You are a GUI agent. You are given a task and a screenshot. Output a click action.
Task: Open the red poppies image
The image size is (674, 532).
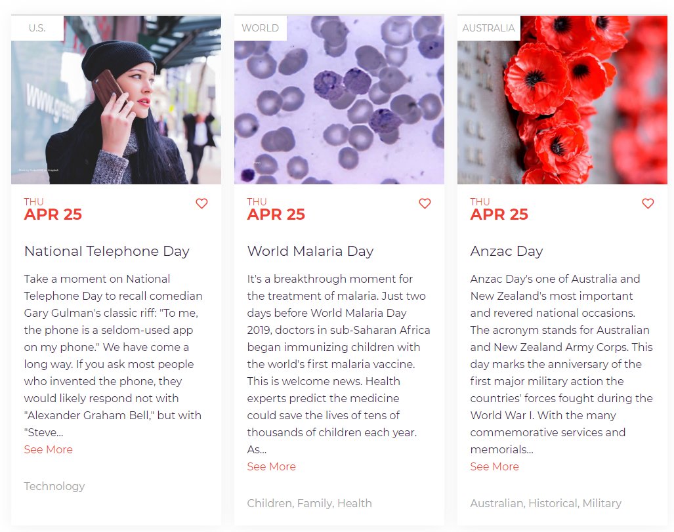pos(562,100)
